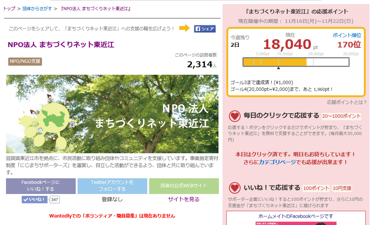This screenshot has width=374, height=225.
Task: Click heart icon beside 毎日のクリックで応援する
Action: pos(235,116)
